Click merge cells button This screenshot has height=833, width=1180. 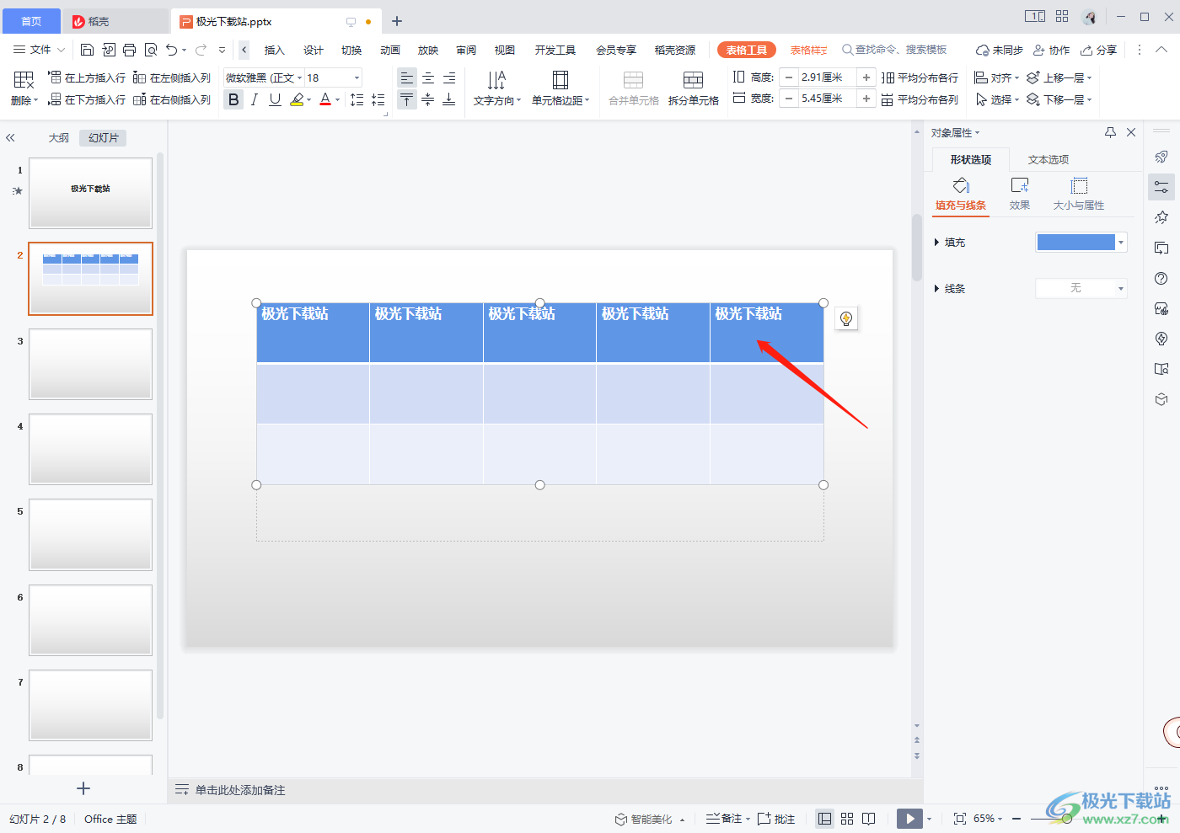pyautogui.click(x=634, y=88)
